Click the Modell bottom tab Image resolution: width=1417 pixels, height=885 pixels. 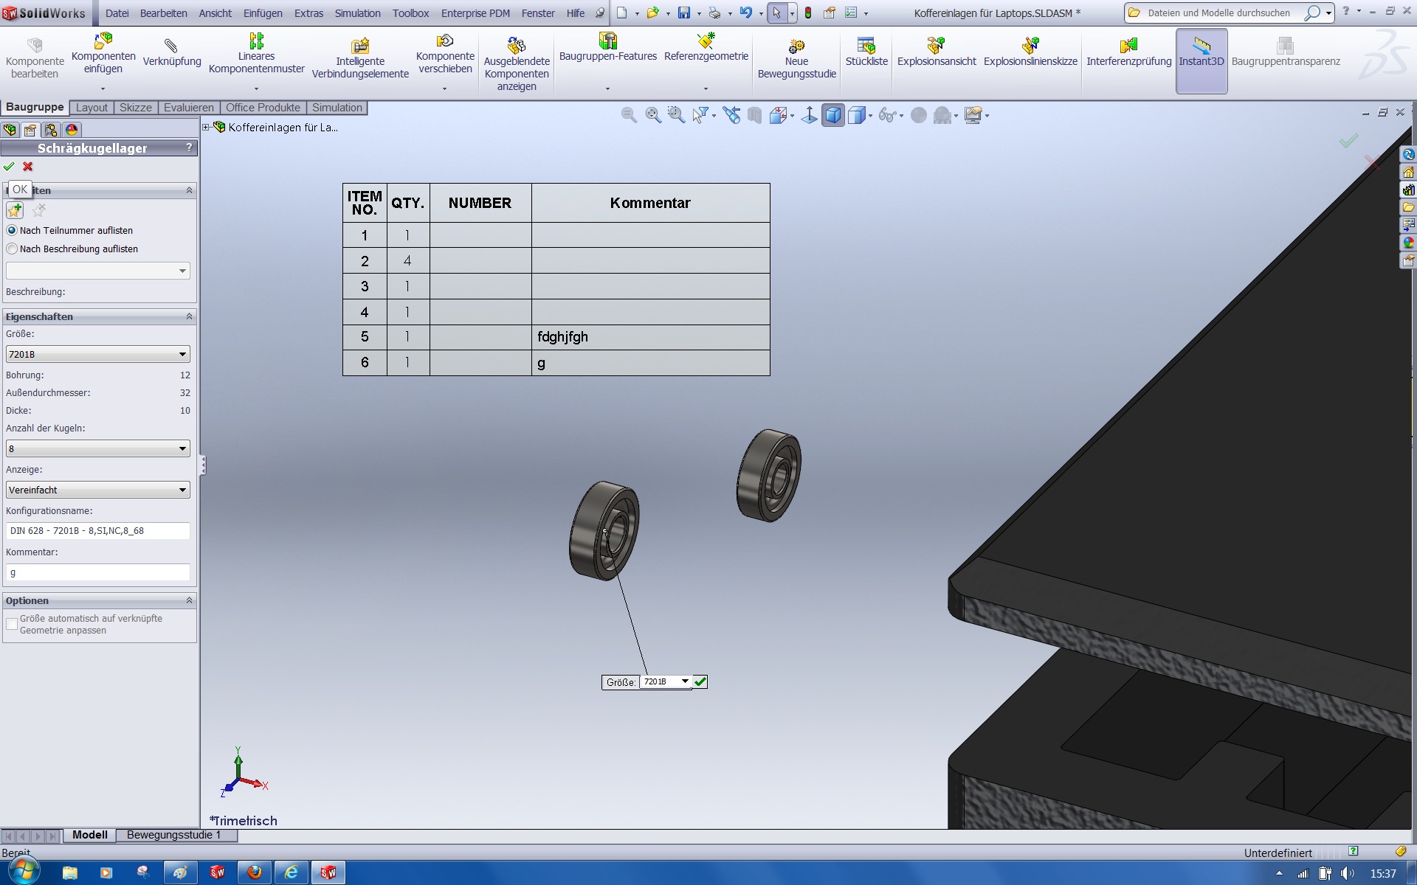click(90, 835)
